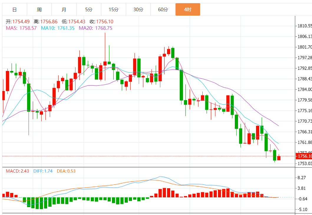The width and height of the screenshot is (312, 215).
Task: Switch to the 日 daily chart tab
Action: click(14, 9)
